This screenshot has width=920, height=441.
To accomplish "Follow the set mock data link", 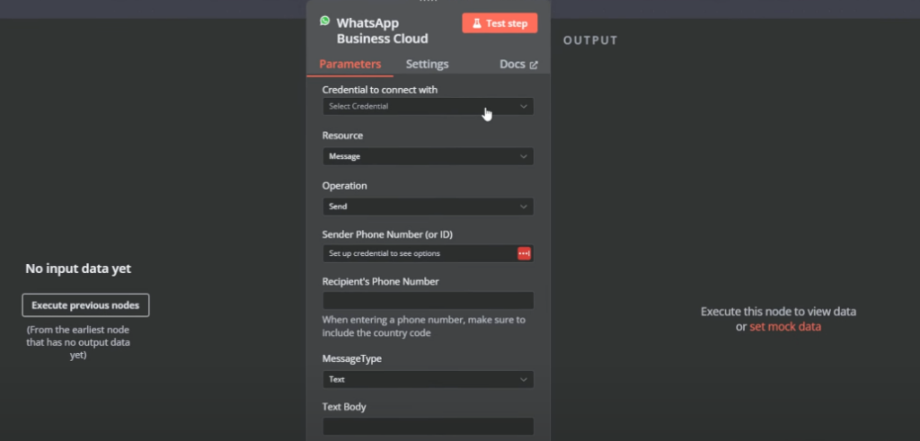I will pyautogui.click(x=784, y=327).
